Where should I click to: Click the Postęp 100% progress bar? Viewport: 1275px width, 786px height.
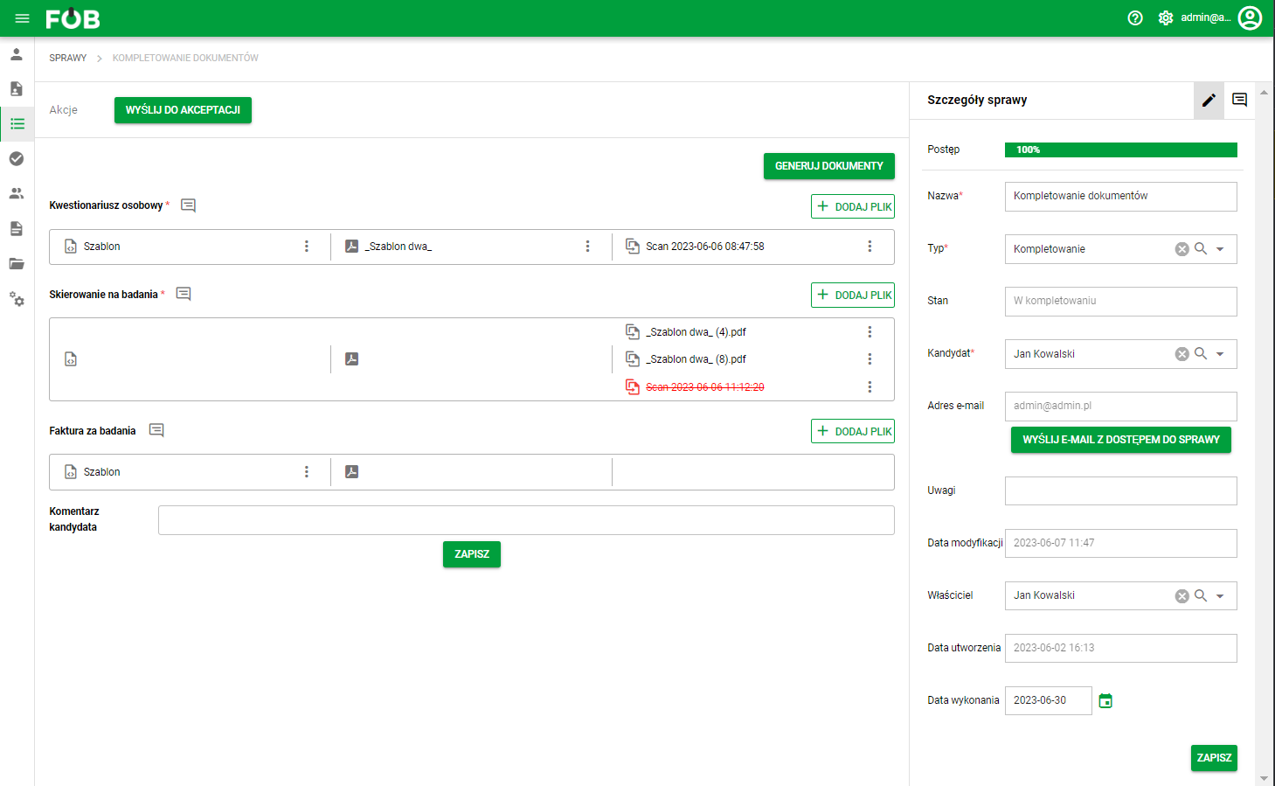click(x=1121, y=150)
